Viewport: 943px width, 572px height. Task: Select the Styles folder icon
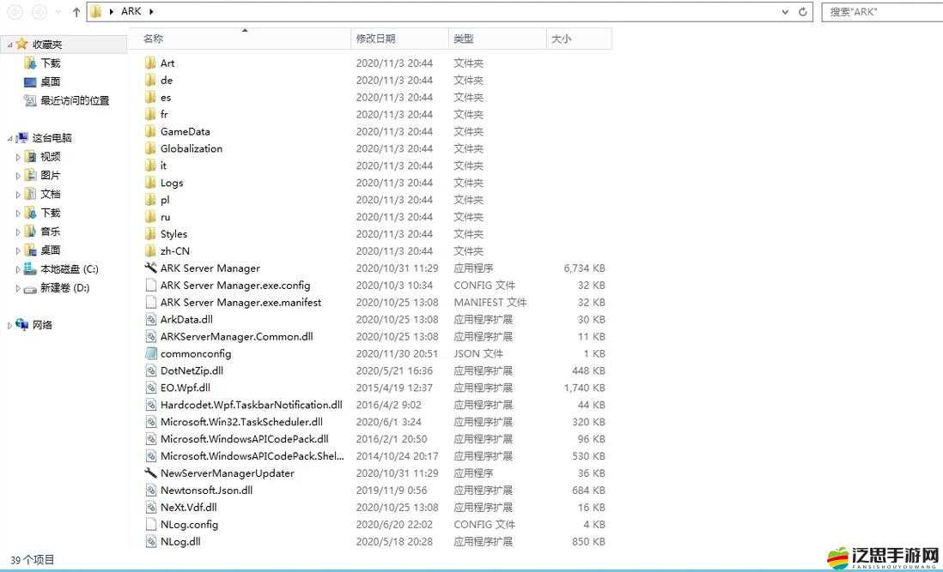[150, 233]
